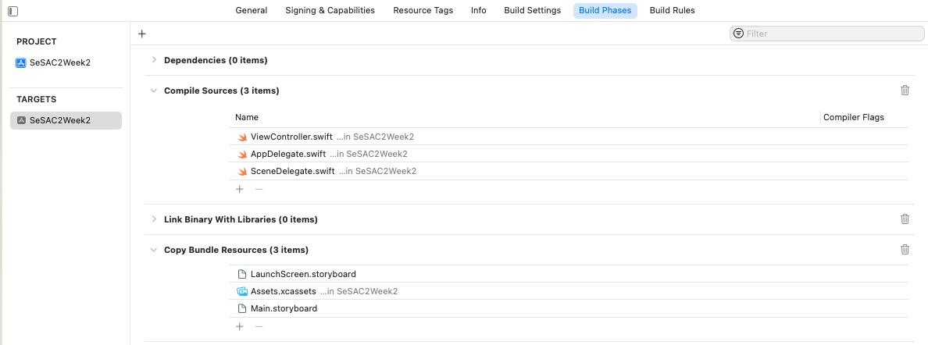Click the project SeSAC2Week2 blueprint icon
The height and width of the screenshot is (345, 928).
[x=21, y=62]
